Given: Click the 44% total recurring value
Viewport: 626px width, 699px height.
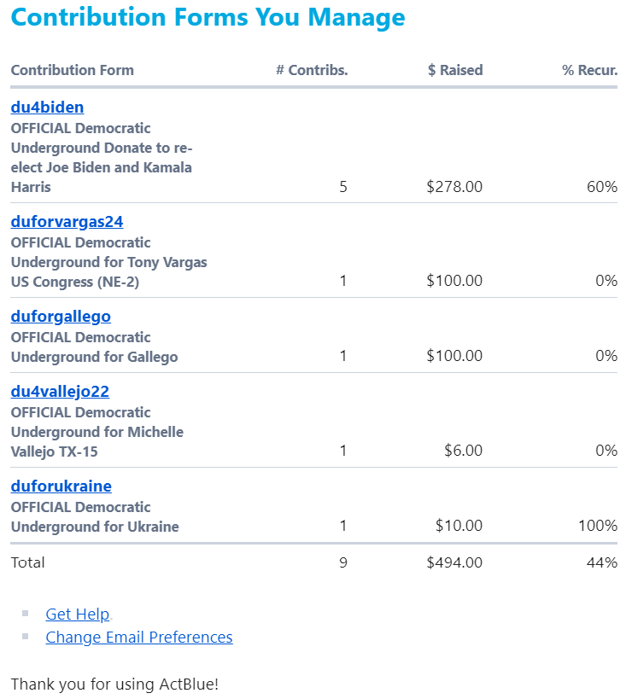Looking at the screenshot, I should pos(601,562).
